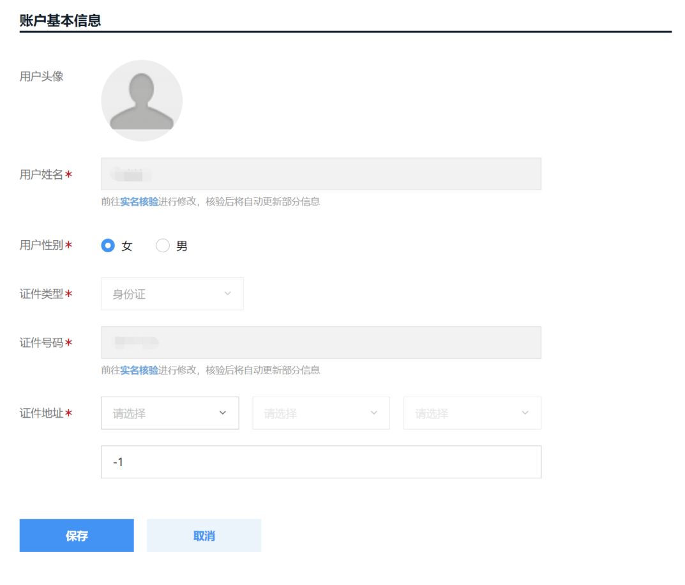The height and width of the screenshot is (585, 685).
Task: Click the 证件号码 input field
Action: 320,343
